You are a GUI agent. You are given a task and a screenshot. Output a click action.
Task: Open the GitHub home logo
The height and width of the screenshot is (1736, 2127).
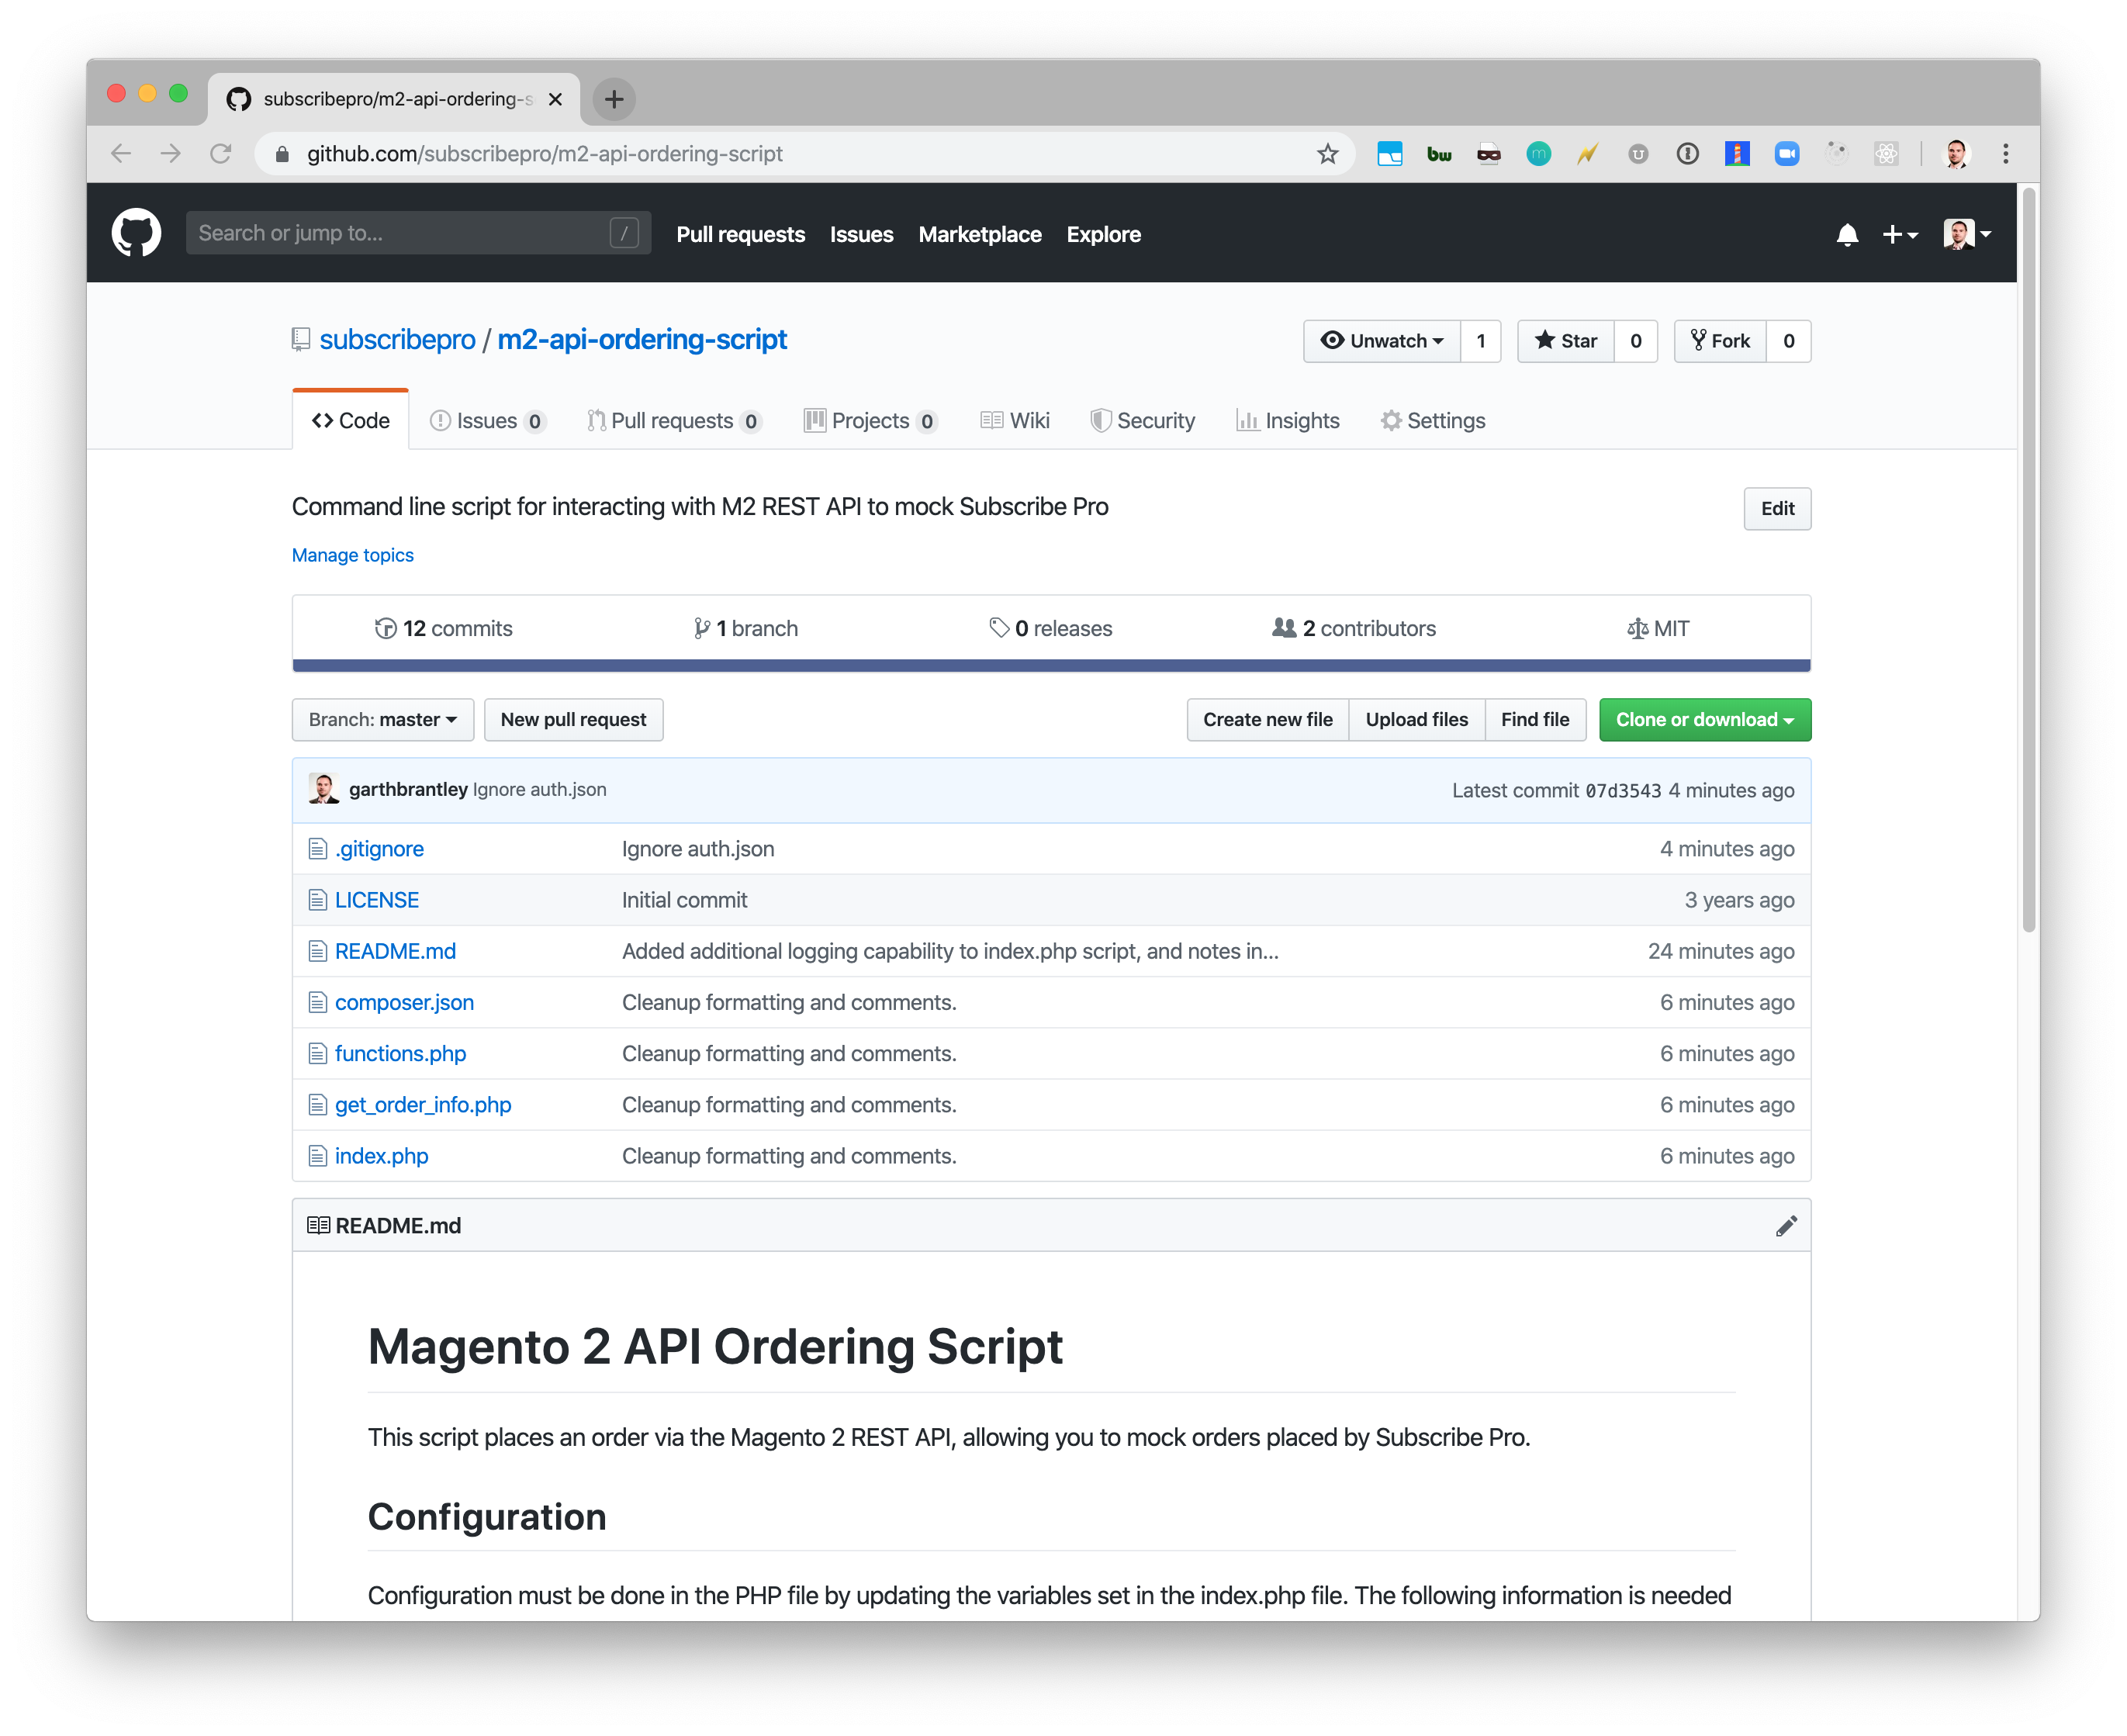pyautogui.click(x=136, y=233)
